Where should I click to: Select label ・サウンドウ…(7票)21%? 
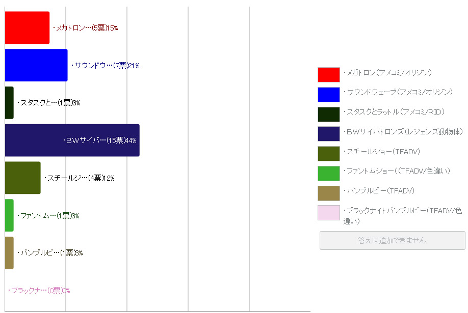pyautogui.click(x=106, y=66)
